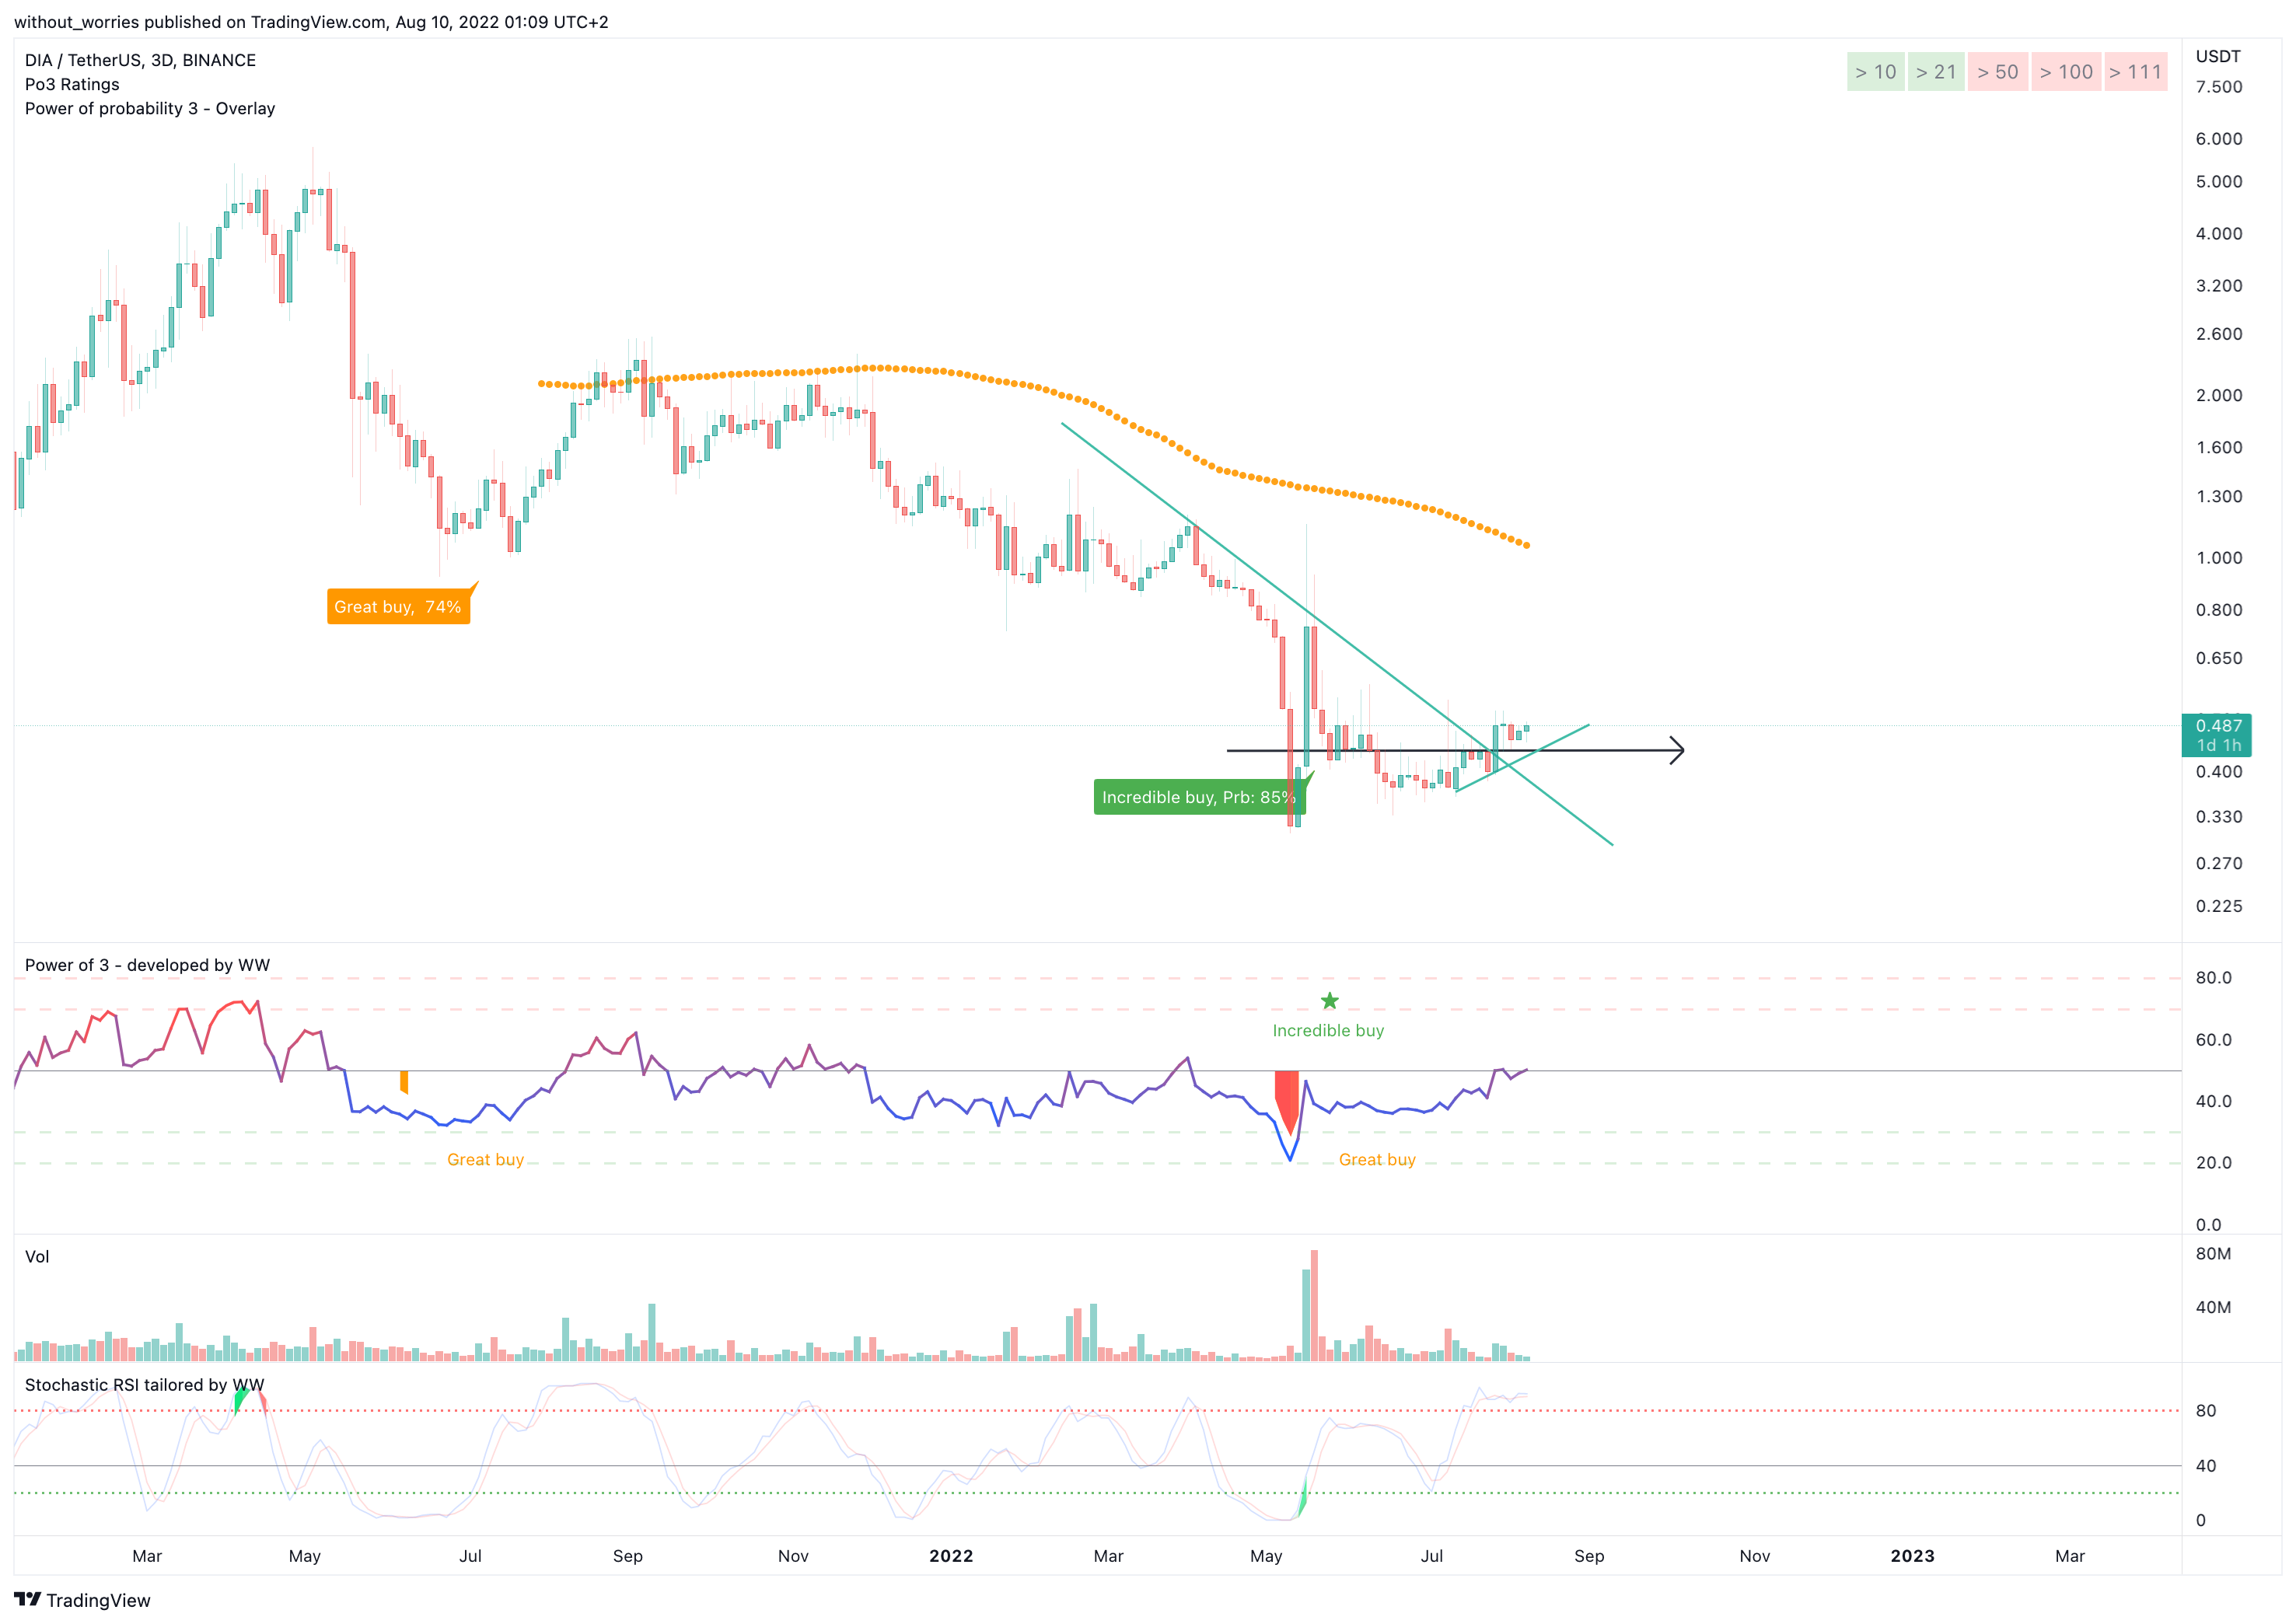Click the green star Incredible buy marker
The width and height of the screenshot is (2296, 1624).
coord(1329,1001)
